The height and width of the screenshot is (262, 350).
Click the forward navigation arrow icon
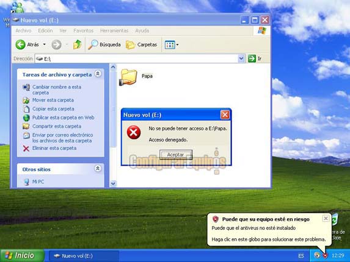(56, 44)
